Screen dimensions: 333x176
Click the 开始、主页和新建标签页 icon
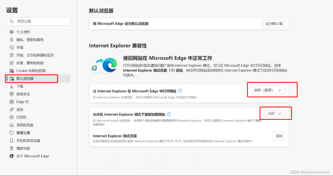[11, 55]
